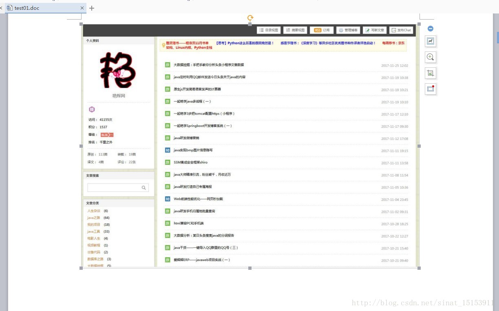Viewport: 499px width, 311px height.
Task: Click the java之路 category link
Action: pos(94,218)
